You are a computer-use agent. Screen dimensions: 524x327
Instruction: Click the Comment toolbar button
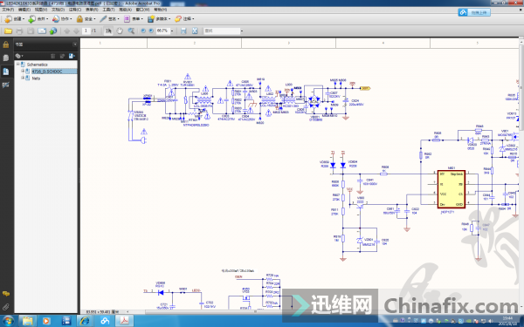tap(184, 19)
